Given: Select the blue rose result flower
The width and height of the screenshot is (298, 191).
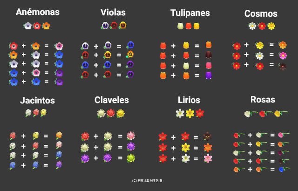Looking at the screenshot, I should (281, 170).
